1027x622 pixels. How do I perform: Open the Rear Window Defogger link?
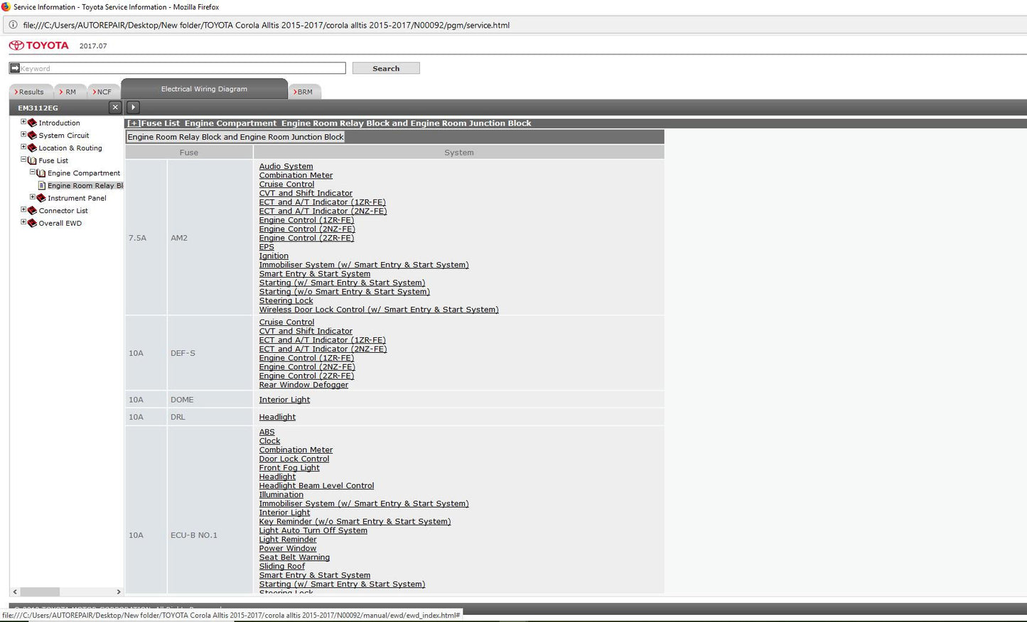pyautogui.click(x=303, y=385)
